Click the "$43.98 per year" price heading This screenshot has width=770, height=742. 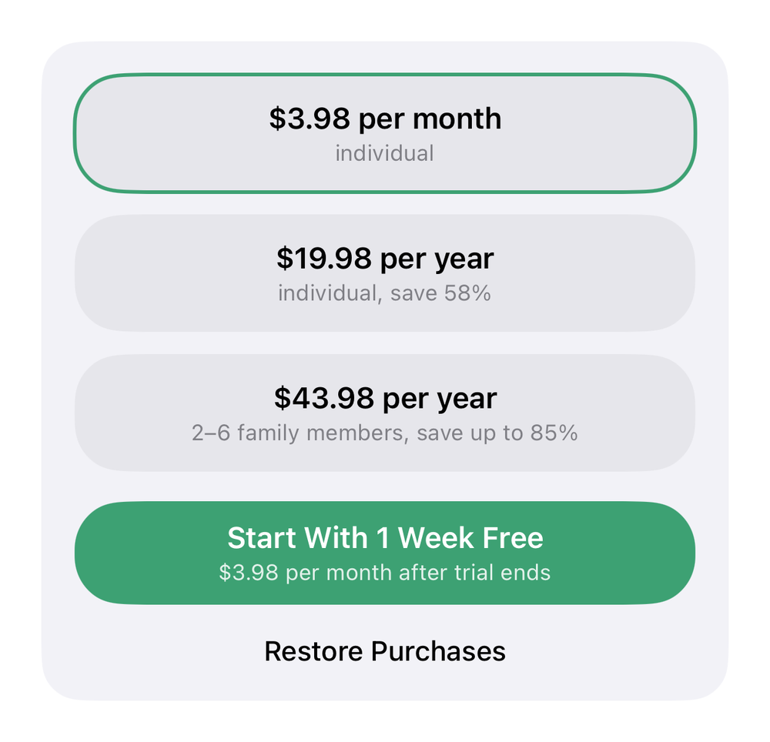385,398
